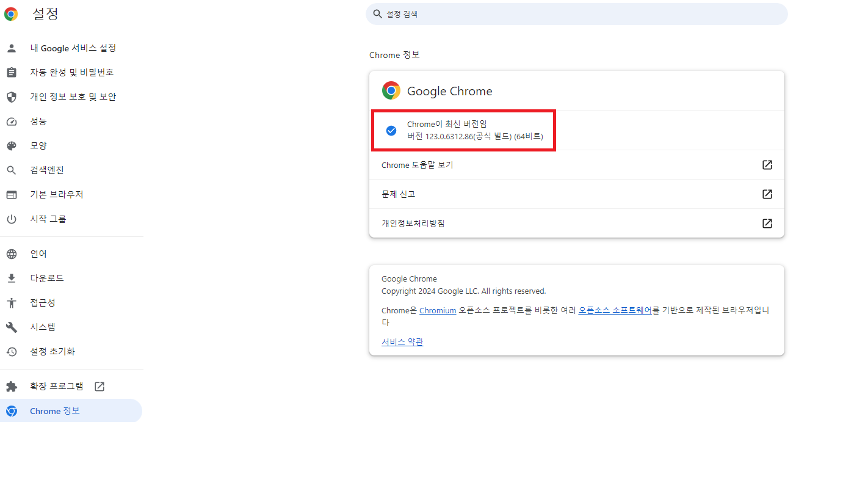Click the Google Chrome heading in info card
843x488 pixels.
point(449,91)
